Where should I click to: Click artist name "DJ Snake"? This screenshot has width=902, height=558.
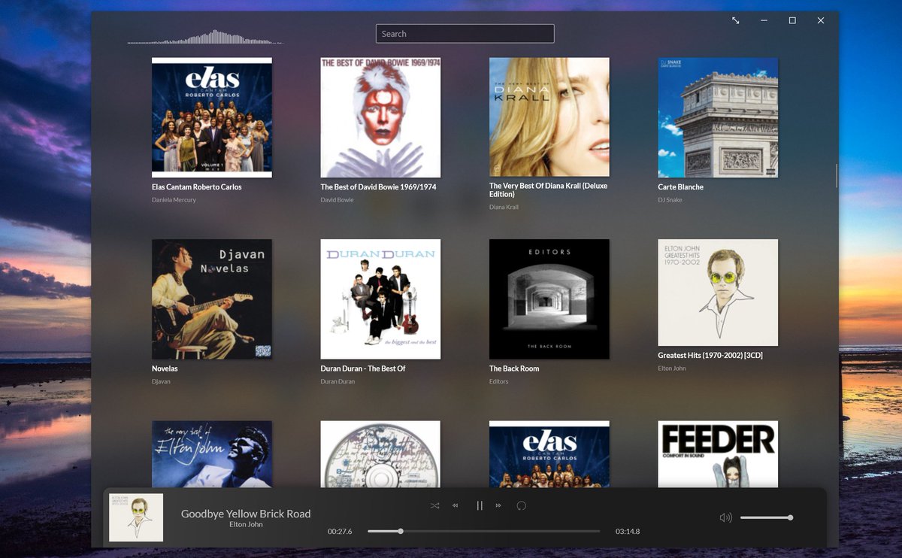[670, 200]
